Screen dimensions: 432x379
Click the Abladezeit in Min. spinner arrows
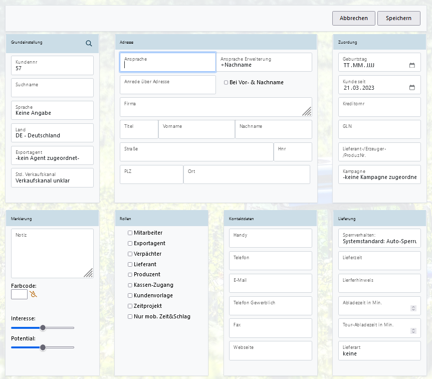coord(413,308)
